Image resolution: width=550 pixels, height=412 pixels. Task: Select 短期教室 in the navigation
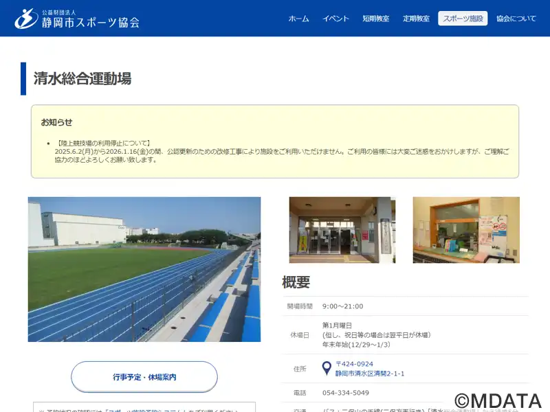pos(375,19)
